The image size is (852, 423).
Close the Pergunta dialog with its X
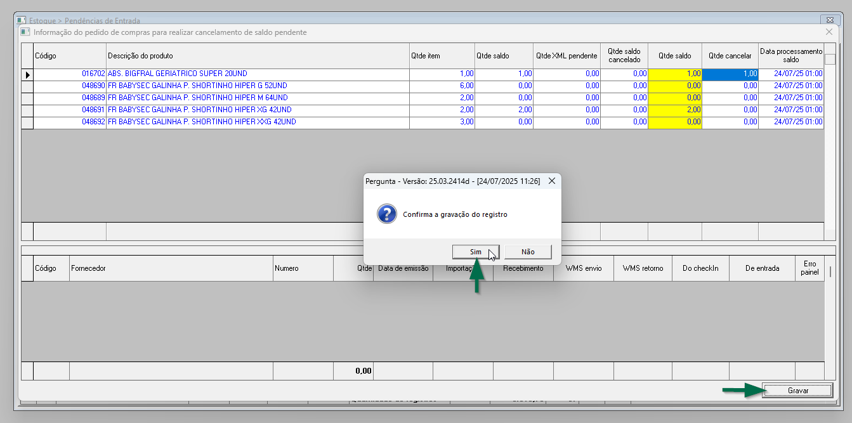pyautogui.click(x=551, y=181)
